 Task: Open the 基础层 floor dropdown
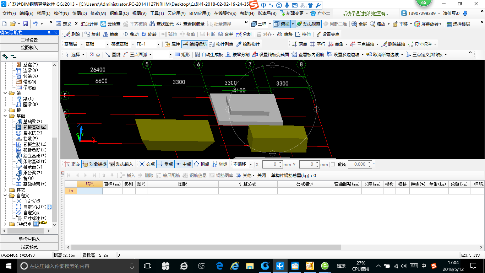tap(82, 44)
